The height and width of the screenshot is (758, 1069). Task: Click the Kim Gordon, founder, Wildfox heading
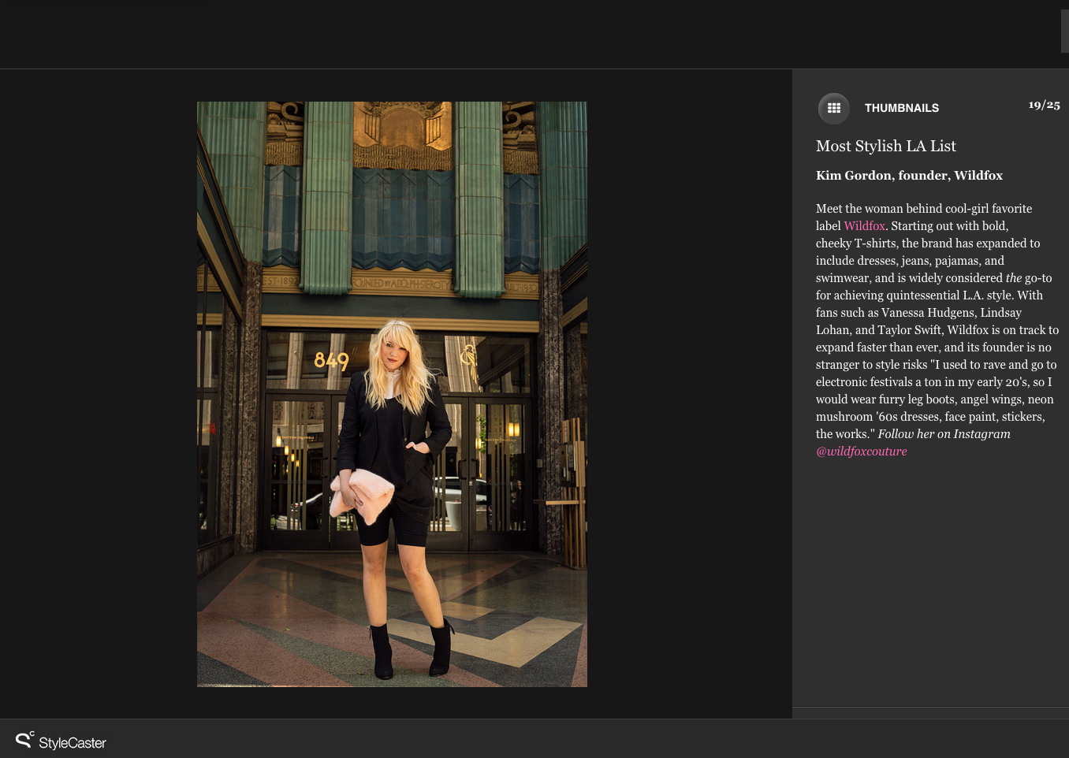[909, 176]
